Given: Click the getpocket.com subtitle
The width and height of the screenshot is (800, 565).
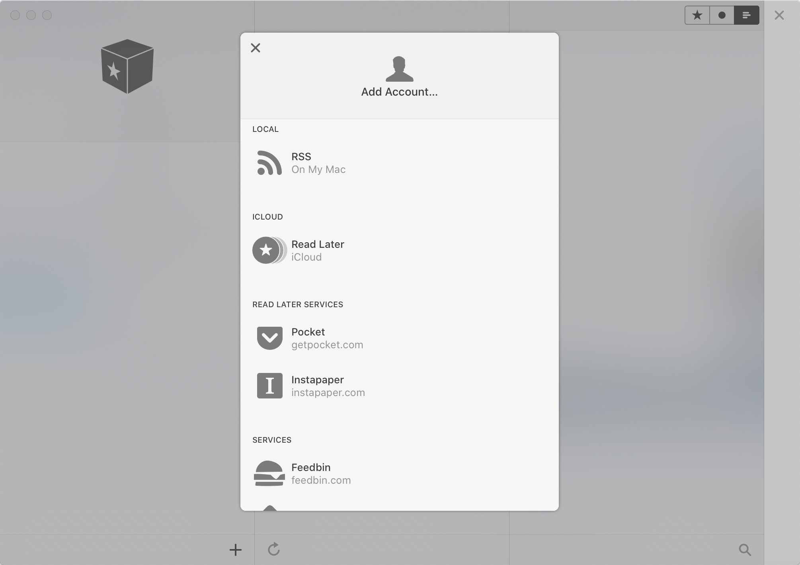Looking at the screenshot, I should 327,345.
